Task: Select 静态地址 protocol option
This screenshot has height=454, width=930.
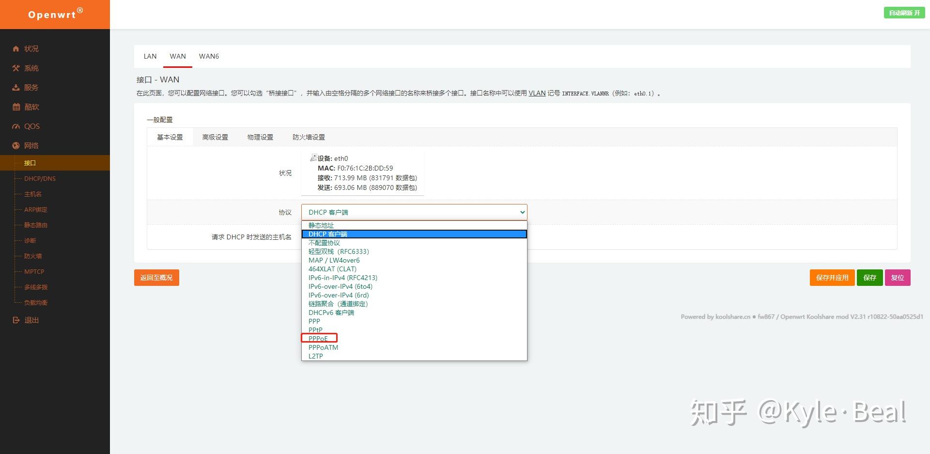Action: (321, 225)
